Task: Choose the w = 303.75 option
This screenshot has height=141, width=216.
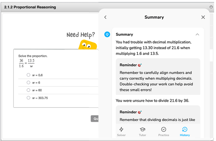Action: [28, 98]
